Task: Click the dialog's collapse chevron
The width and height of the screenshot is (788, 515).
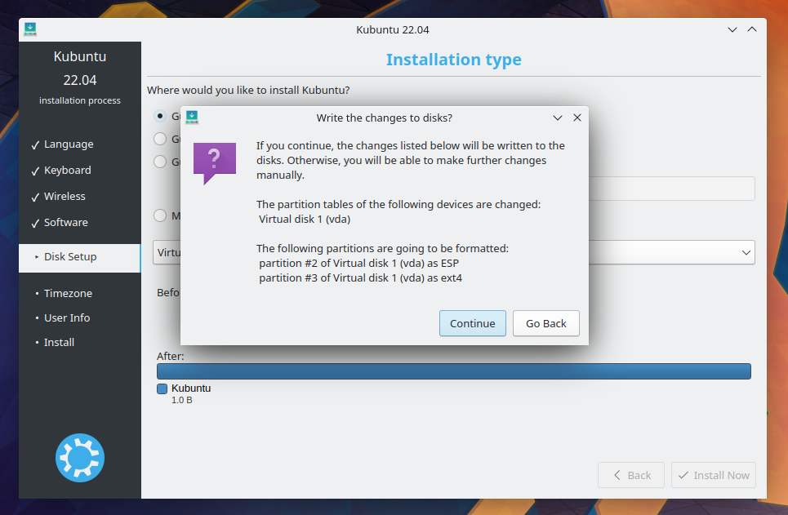Action: tap(558, 118)
